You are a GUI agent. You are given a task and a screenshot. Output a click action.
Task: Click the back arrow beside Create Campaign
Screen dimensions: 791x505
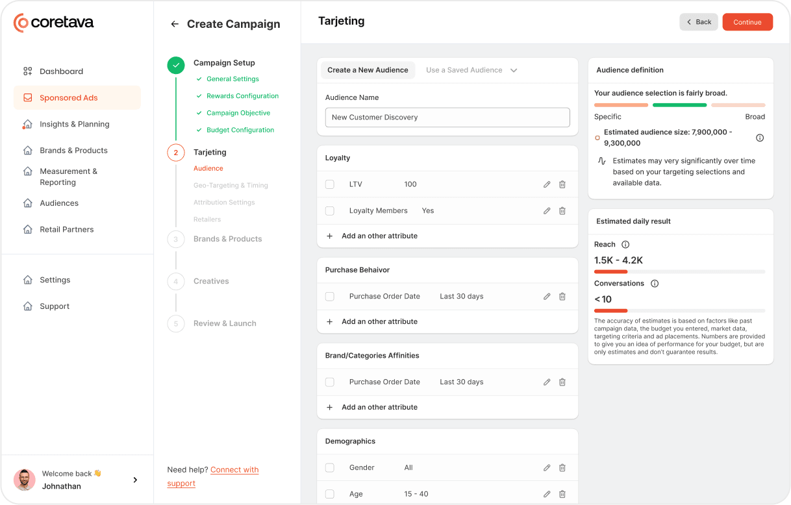174,24
